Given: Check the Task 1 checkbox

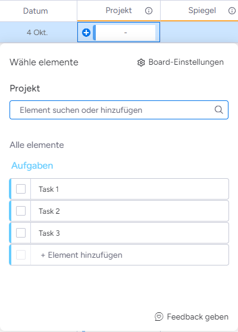Looking at the screenshot, I should (21, 189).
